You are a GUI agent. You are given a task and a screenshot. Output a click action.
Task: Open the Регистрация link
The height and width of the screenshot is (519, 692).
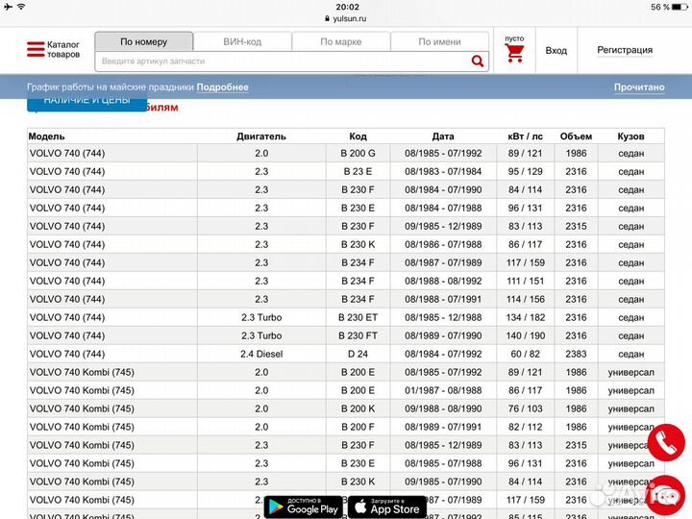(625, 50)
